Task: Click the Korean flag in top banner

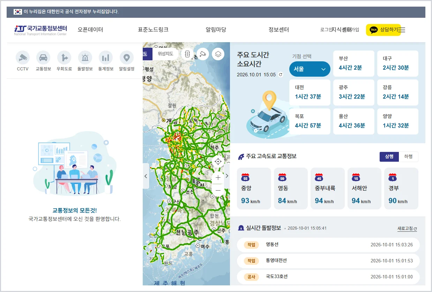Action: 18,12
